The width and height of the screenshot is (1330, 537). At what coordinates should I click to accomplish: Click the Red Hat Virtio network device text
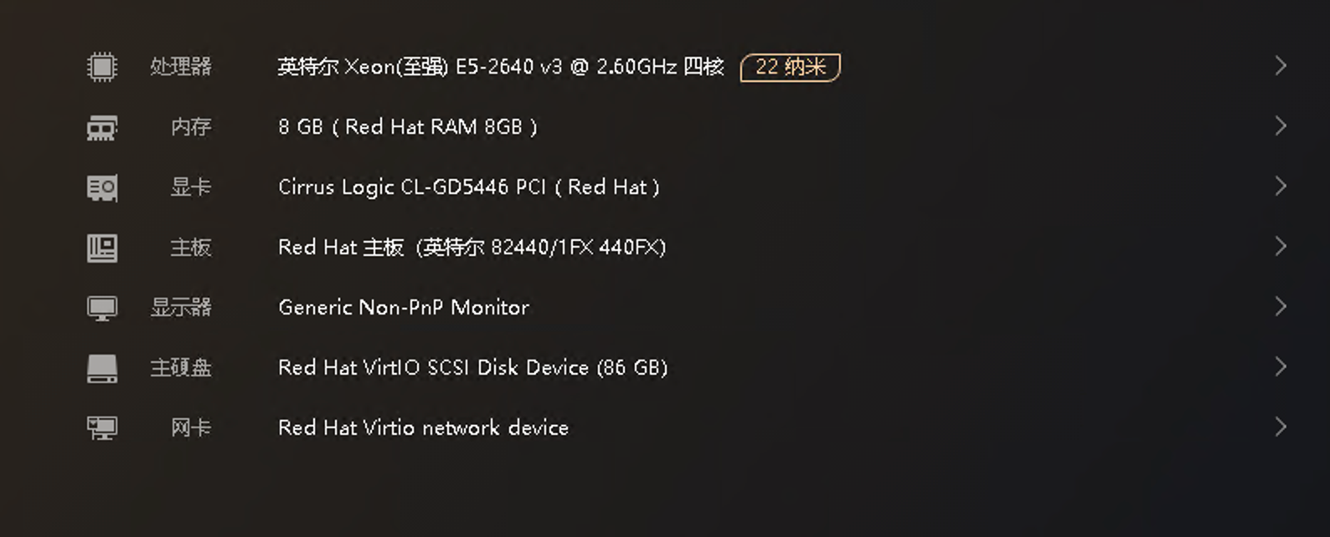pyautogui.click(x=423, y=428)
